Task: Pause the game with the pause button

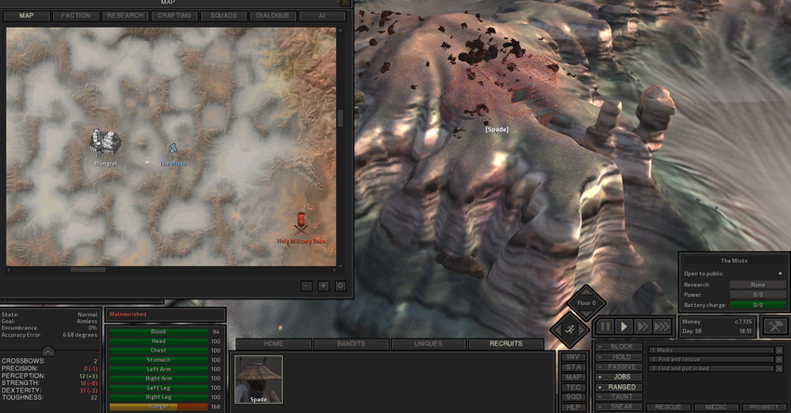Action: [606, 326]
